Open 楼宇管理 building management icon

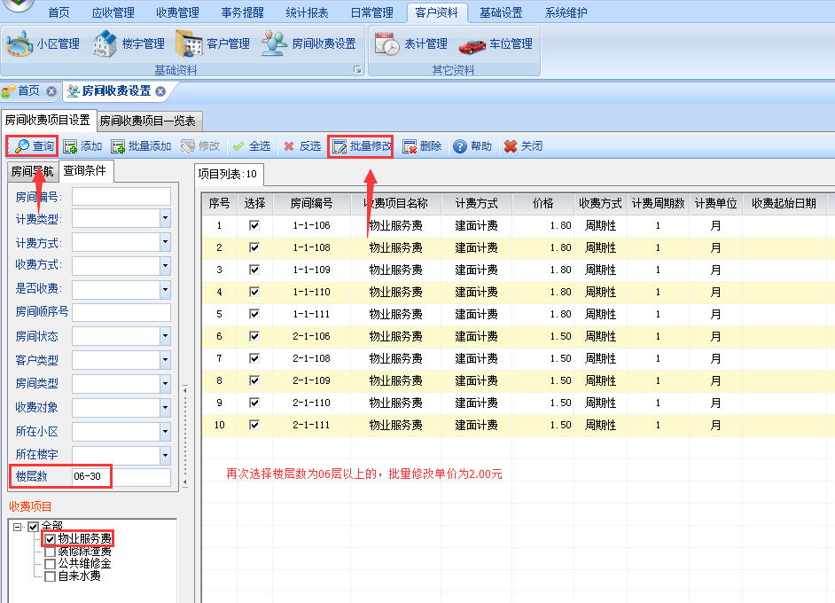105,43
